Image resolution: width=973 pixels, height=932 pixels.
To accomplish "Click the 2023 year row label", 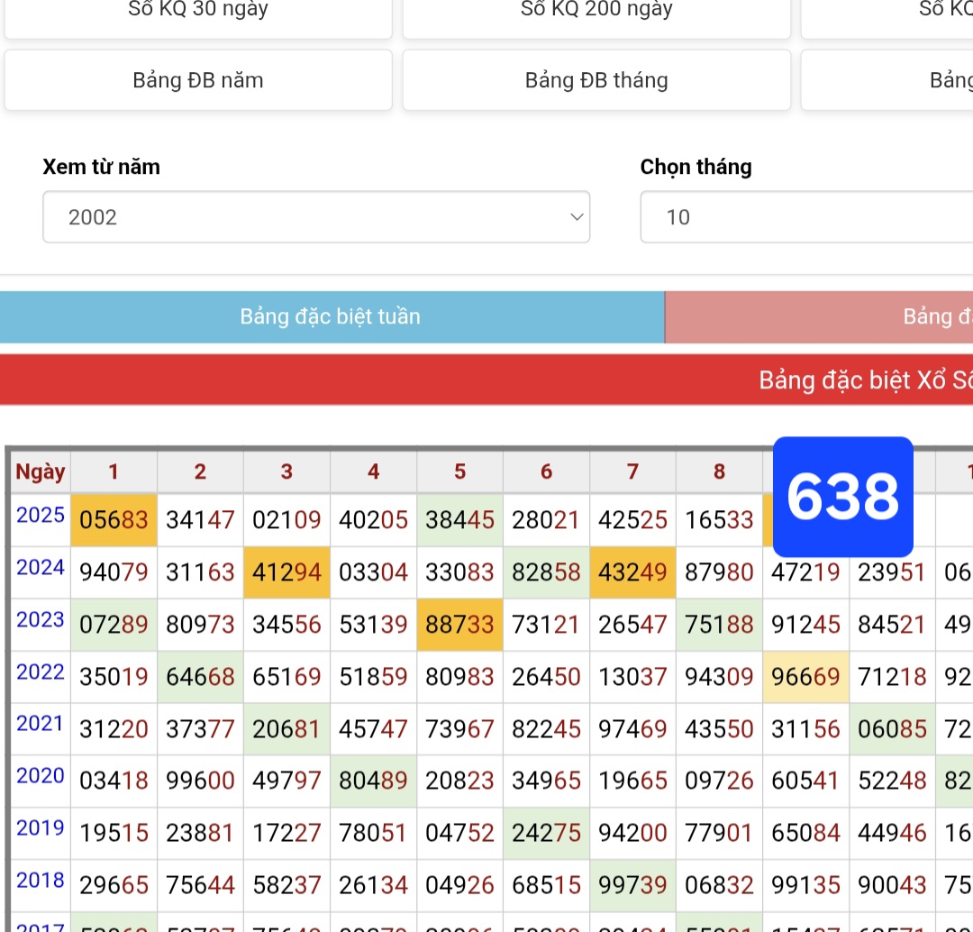I will coord(41,620).
